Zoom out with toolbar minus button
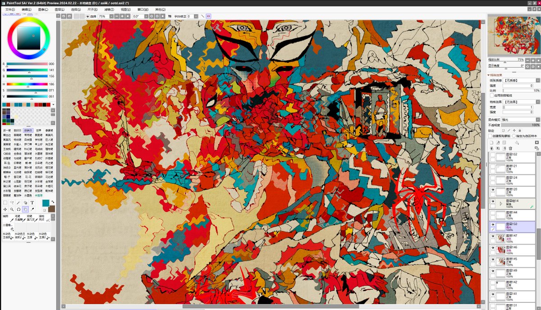Viewport: 541px width, 310px height. (117, 16)
